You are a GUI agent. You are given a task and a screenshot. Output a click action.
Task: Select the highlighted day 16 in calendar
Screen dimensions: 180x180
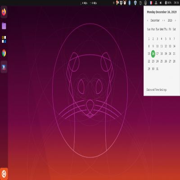click(x=153, y=54)
